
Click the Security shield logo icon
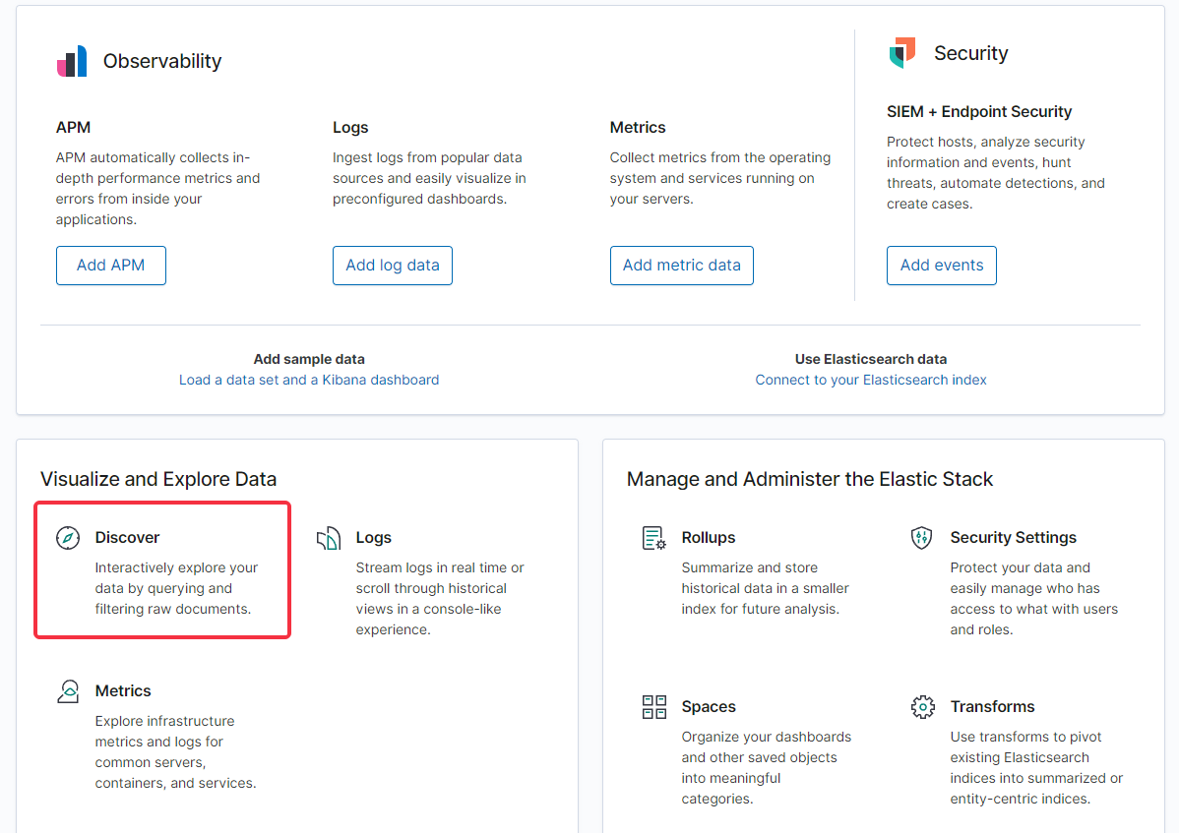coord(902,52)
